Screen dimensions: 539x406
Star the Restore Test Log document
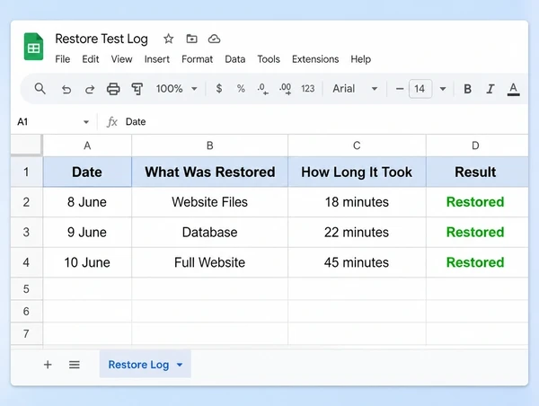168,39
